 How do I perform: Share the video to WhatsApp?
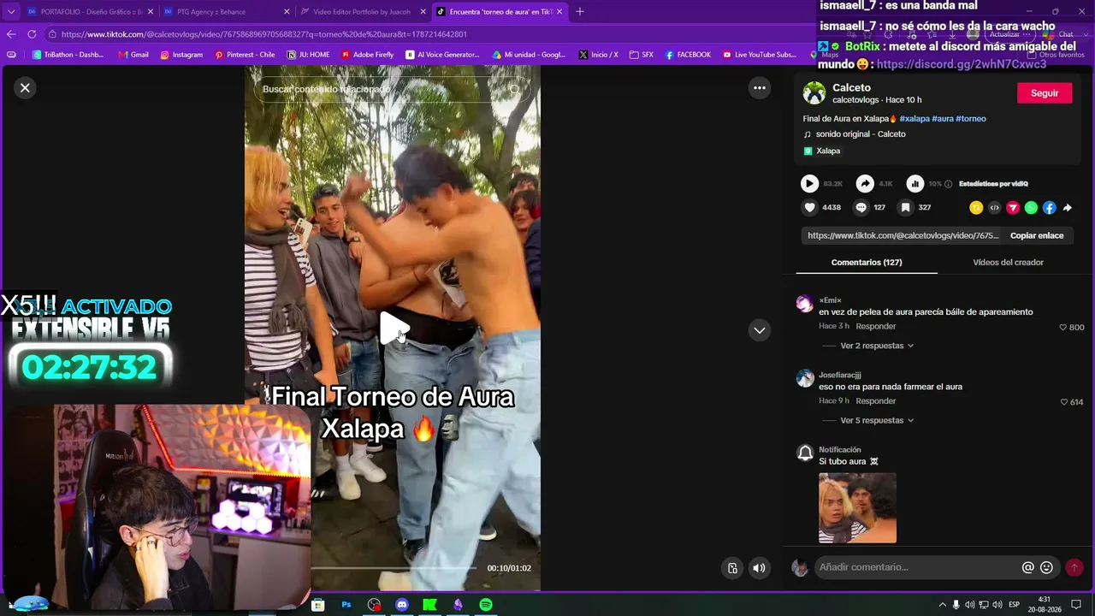coord(1031,208)
